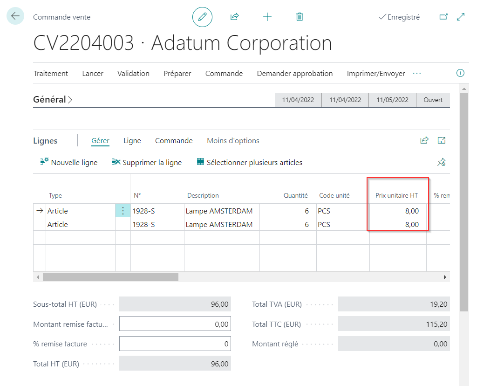This screenshot has height=386, width=504.
Task: Open the Lancer menu
Action: [x=93, y=73]
